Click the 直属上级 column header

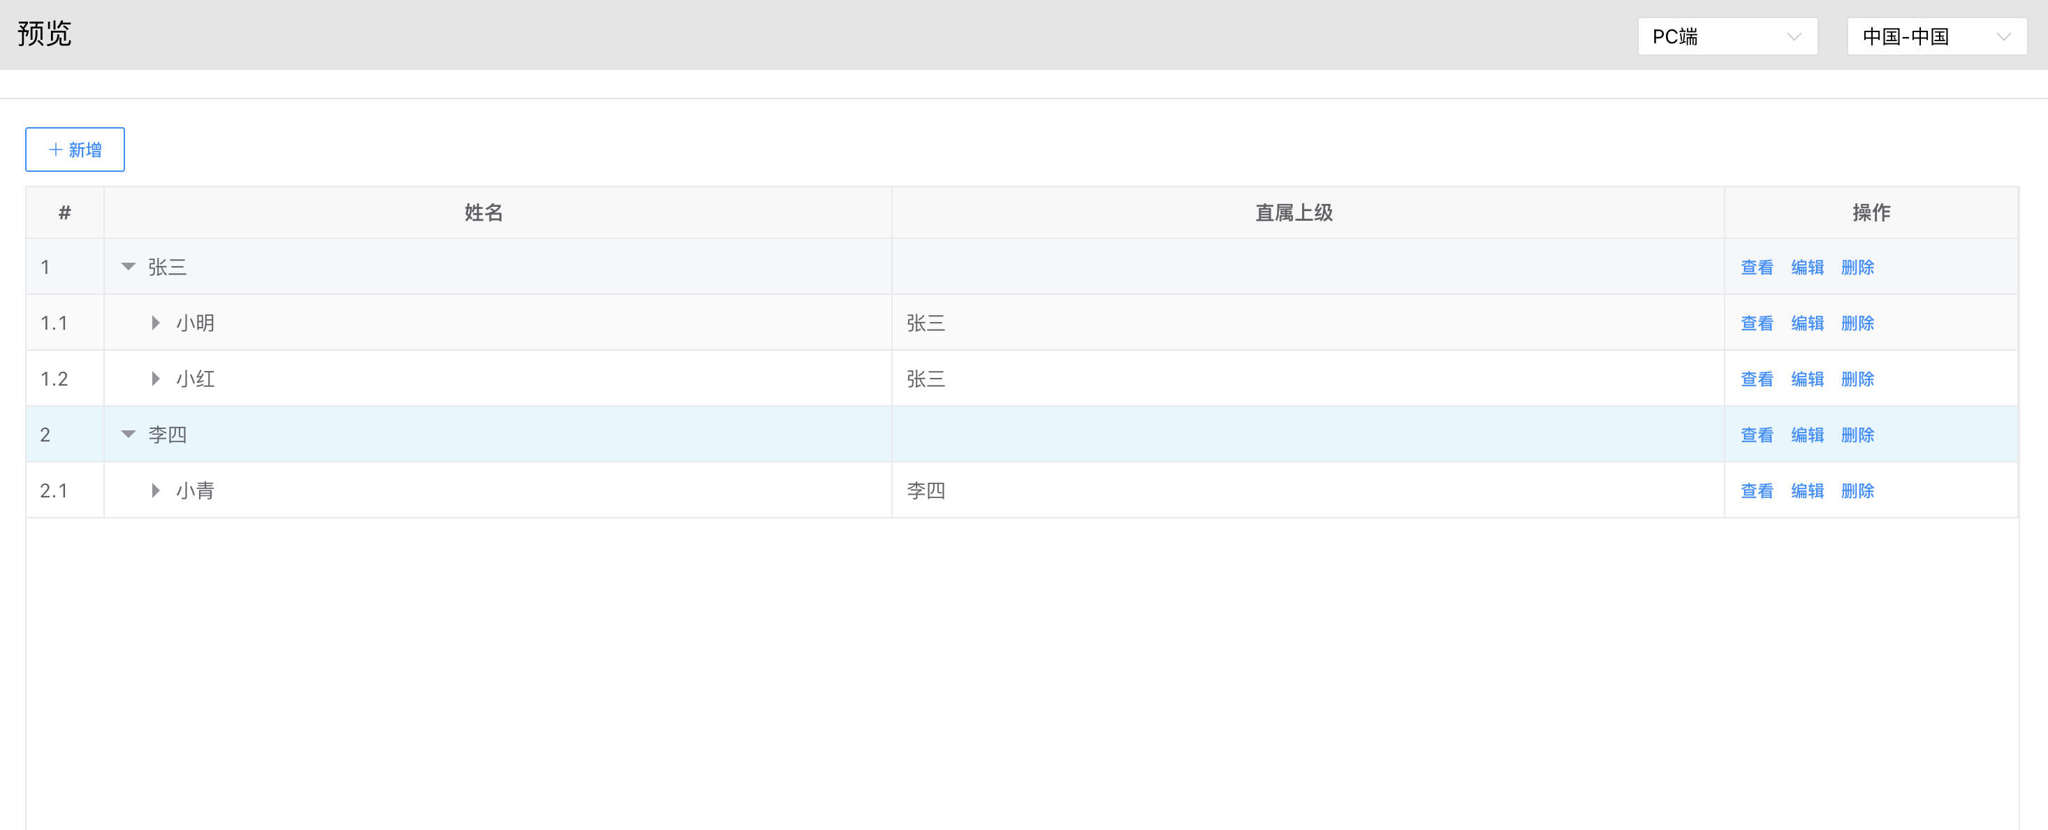(x=1294, y=212)
